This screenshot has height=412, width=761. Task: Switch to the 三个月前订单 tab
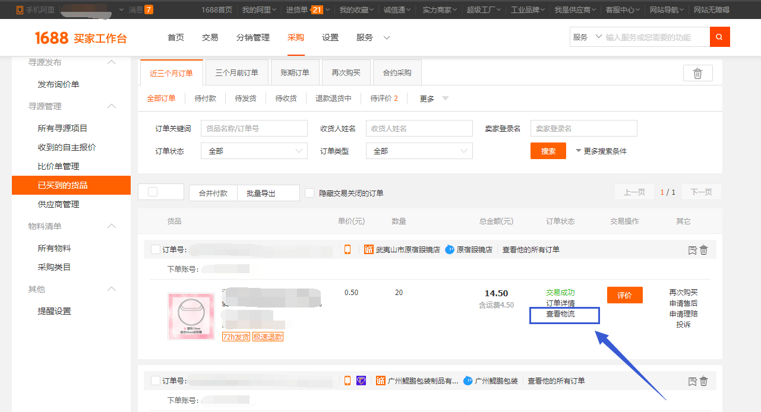tap(237, 72)
